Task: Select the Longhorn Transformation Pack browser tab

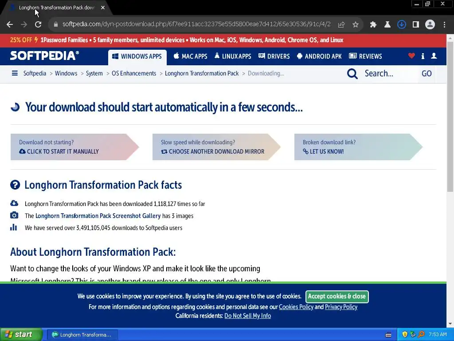Action: coord(57,8)
